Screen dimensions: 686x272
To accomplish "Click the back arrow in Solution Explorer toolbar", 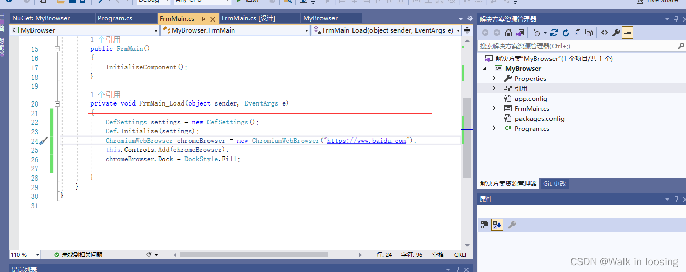I will [x=485, y=33].
